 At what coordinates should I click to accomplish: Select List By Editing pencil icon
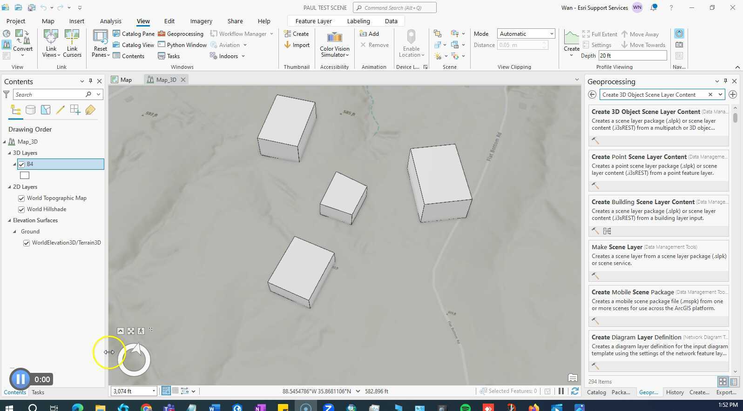pos(60,110)
